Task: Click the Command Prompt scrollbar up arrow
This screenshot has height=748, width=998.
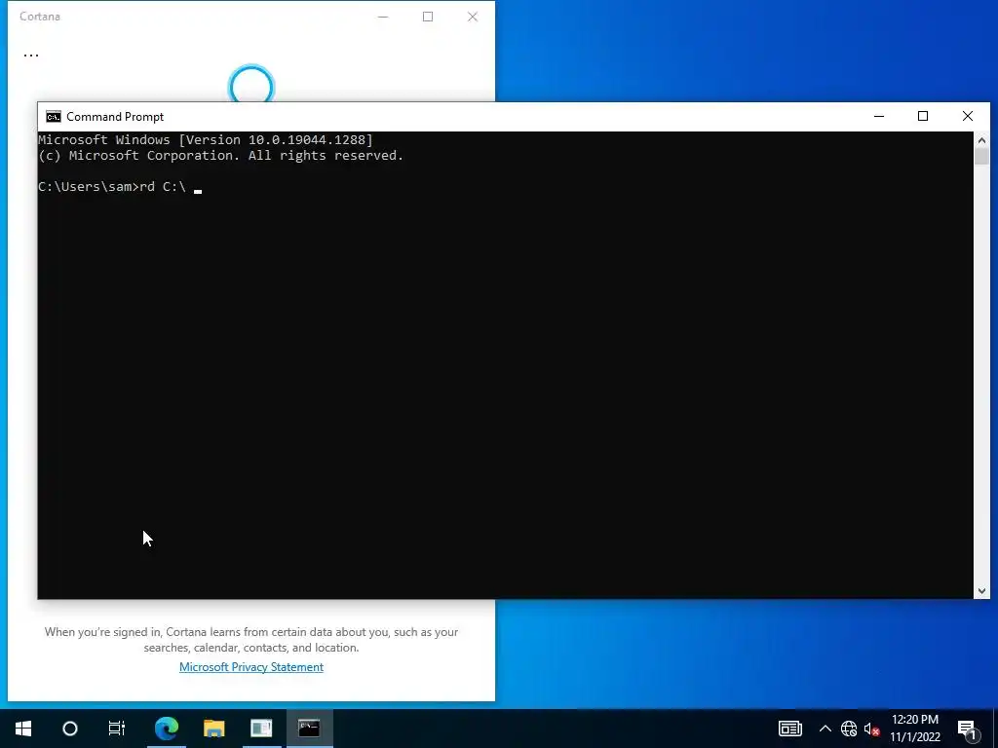Action: pyautogui.click(x=981, y=140)
